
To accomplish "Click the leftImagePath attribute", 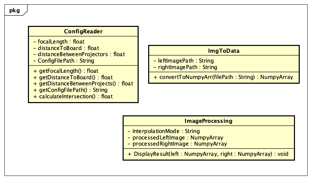I will tap(183, 61).
